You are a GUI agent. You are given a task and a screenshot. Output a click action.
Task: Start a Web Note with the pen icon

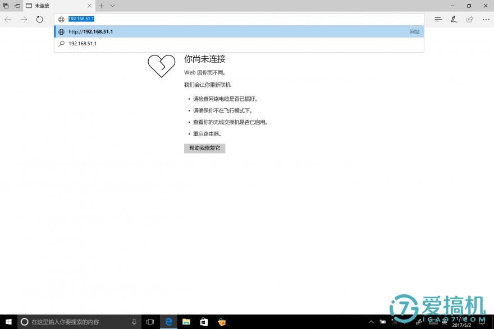click(x=454, y=19)
